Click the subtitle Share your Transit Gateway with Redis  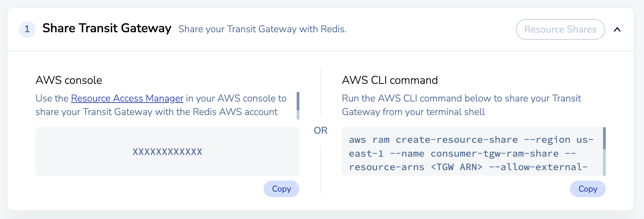[262, 29]
